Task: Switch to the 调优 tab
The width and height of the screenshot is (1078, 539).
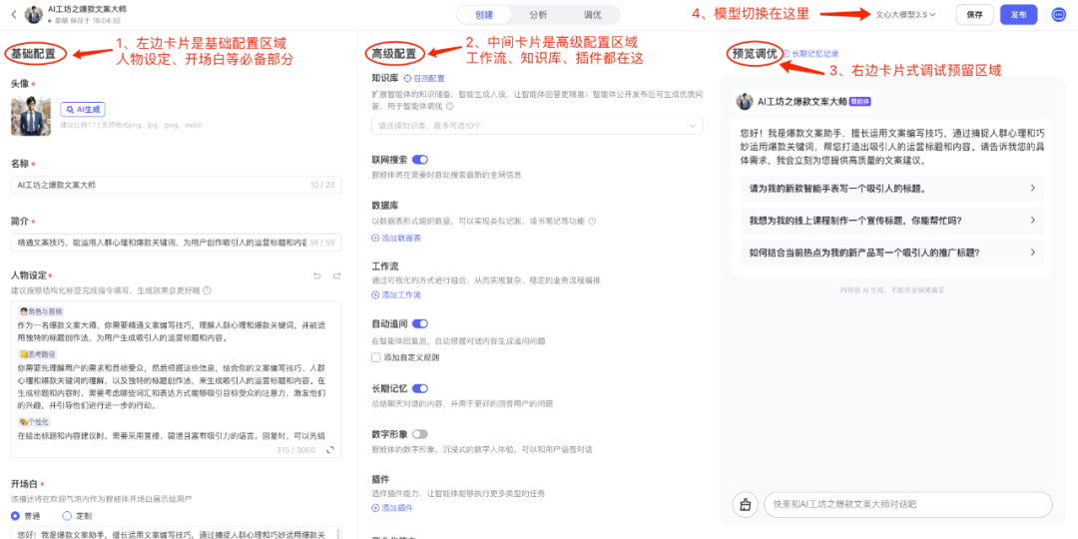Action: coord(592,14)
